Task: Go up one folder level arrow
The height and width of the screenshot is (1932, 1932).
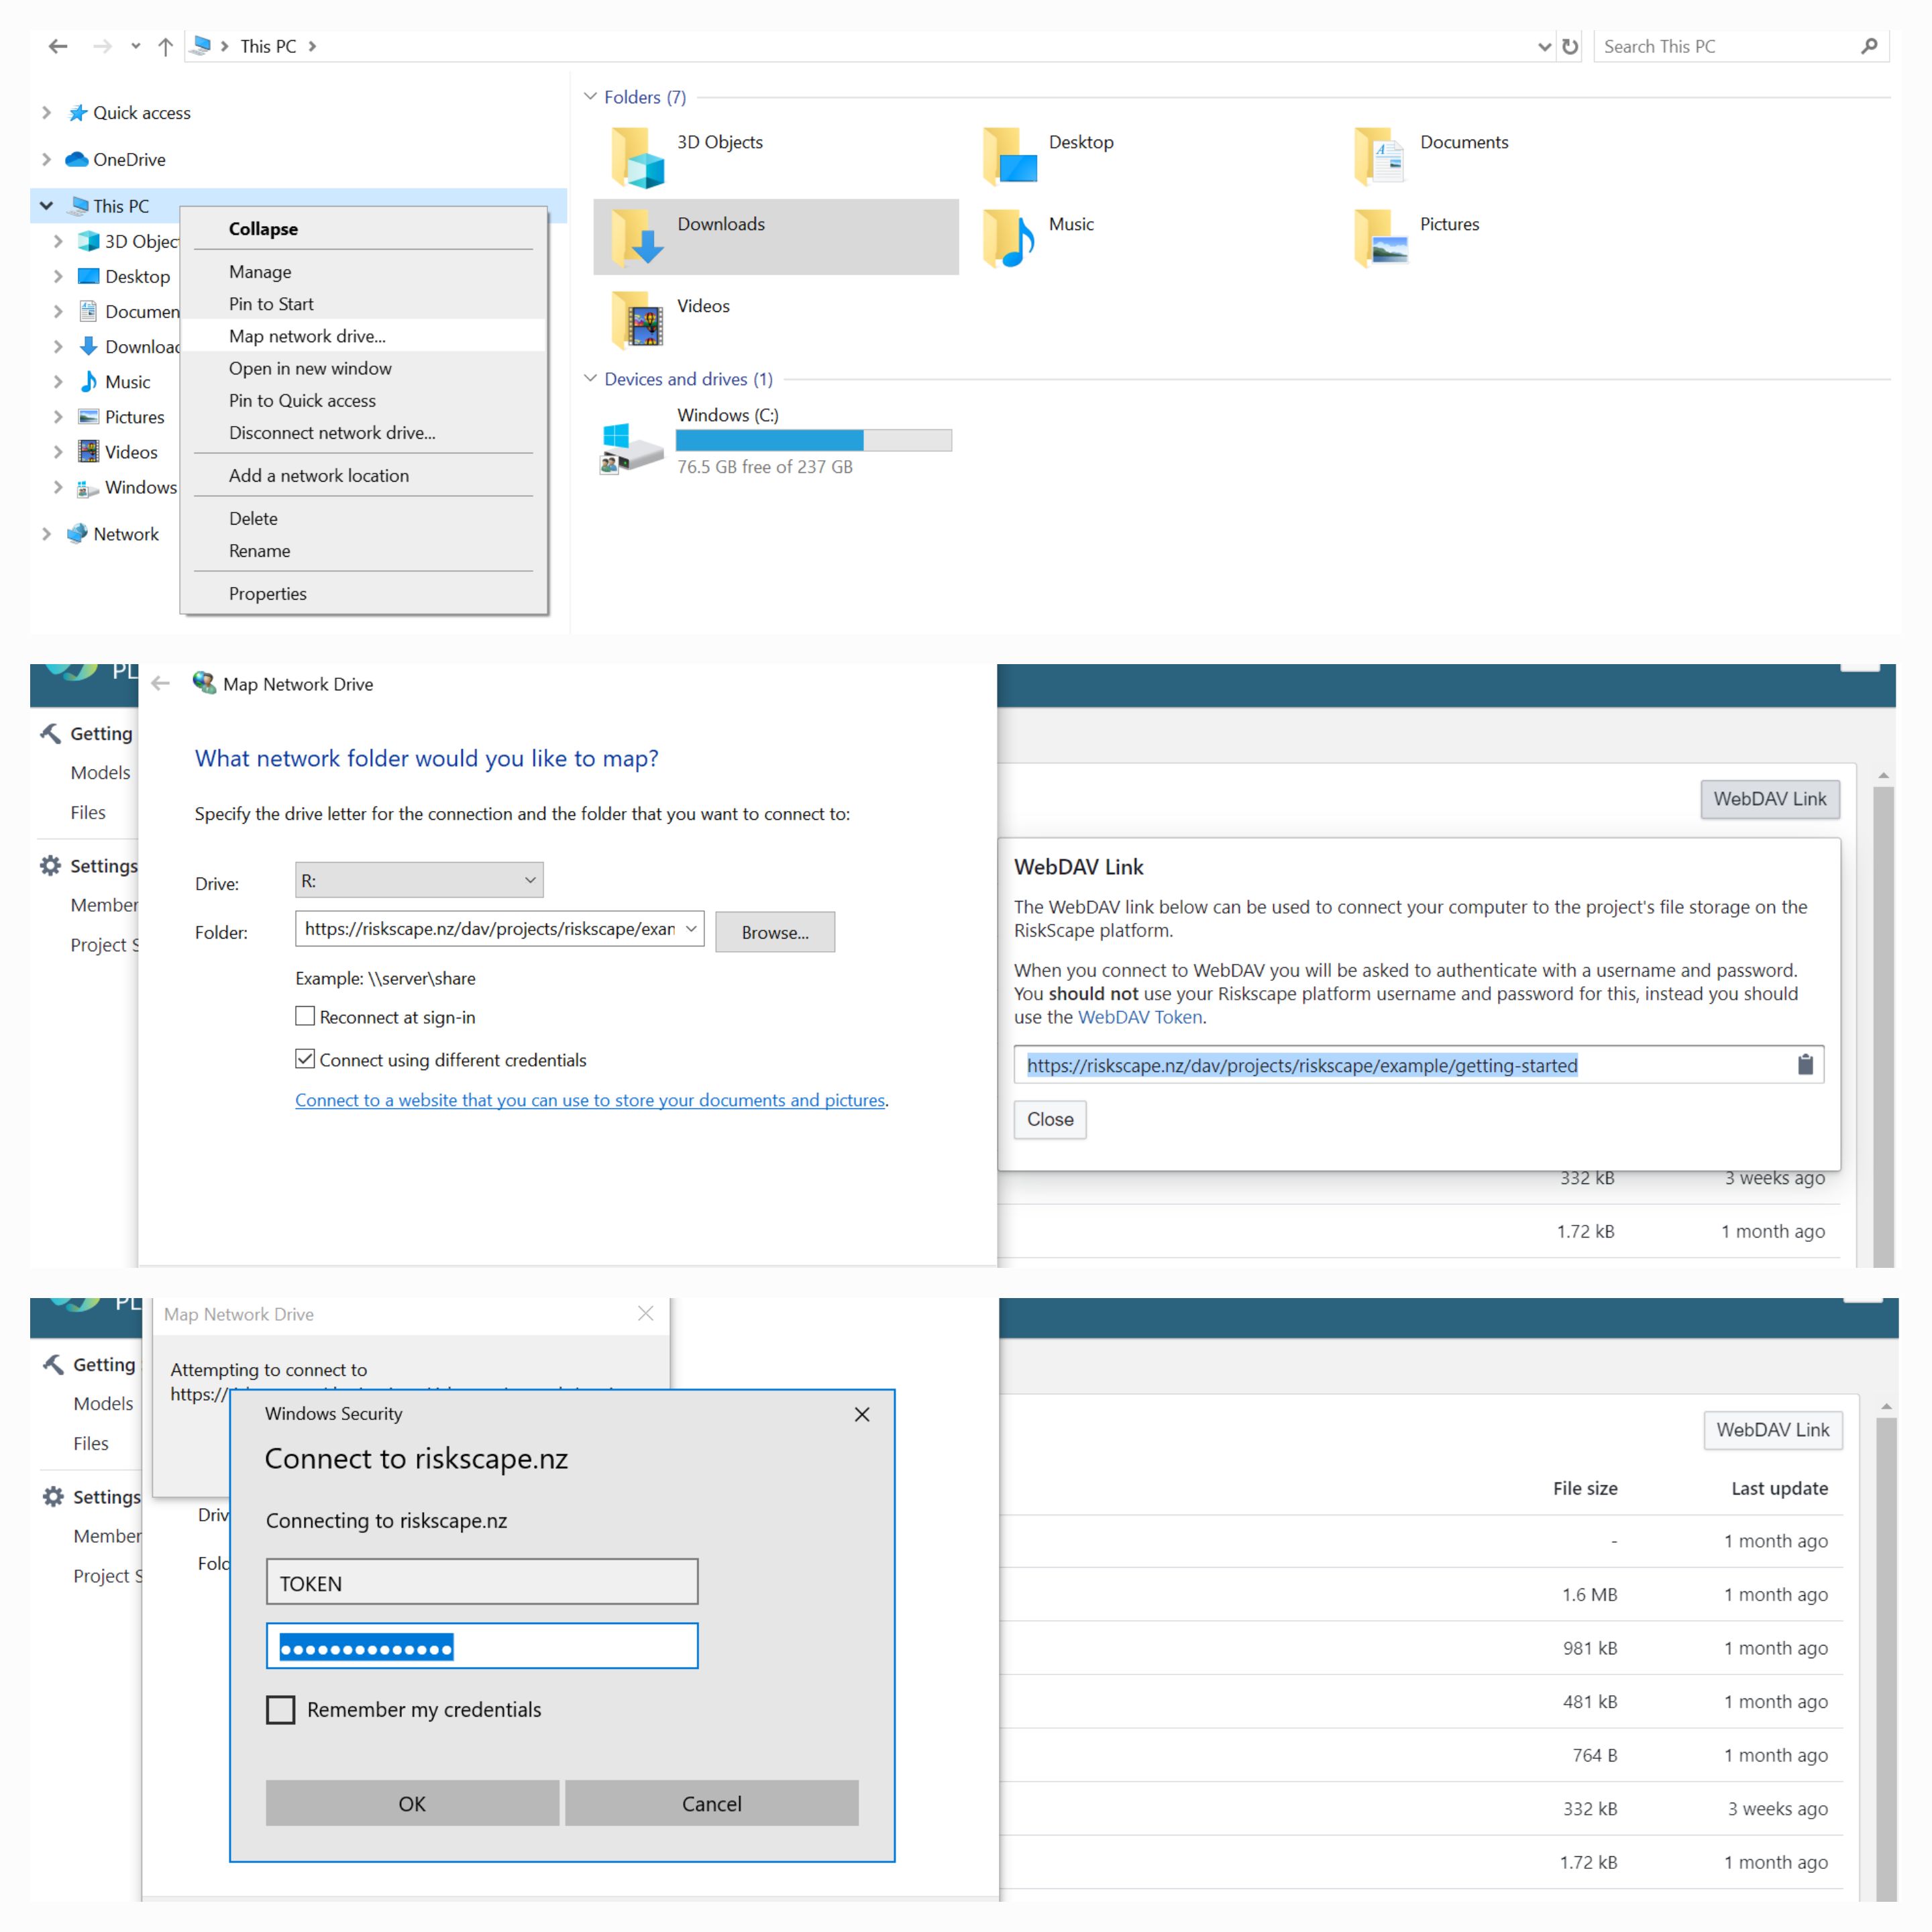Action: click(166, 46)
